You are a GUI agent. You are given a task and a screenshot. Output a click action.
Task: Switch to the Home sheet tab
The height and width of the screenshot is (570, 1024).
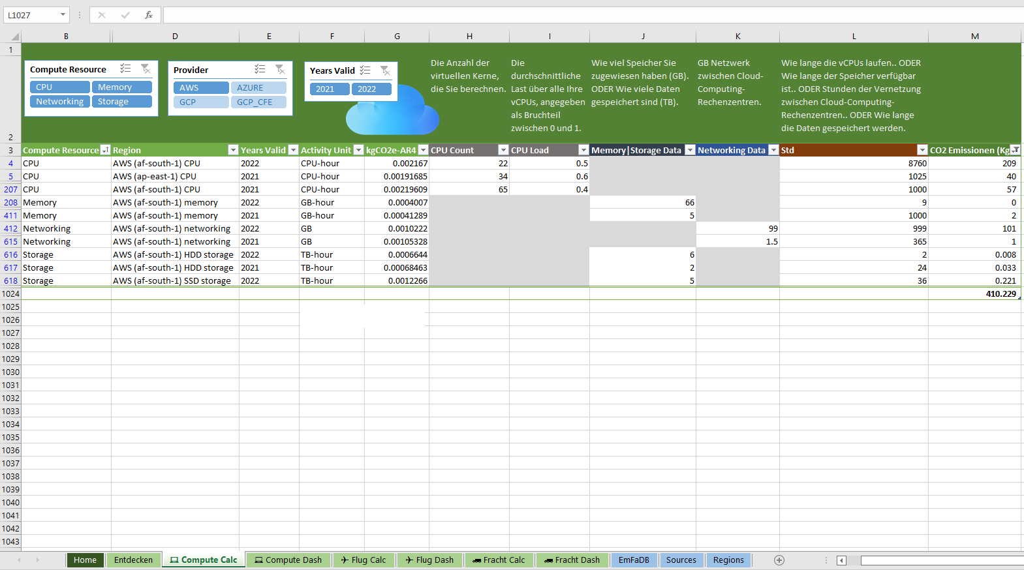[85, 560]
